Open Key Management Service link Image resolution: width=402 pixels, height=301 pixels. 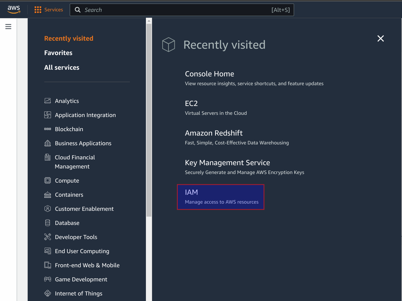[227, 163]
